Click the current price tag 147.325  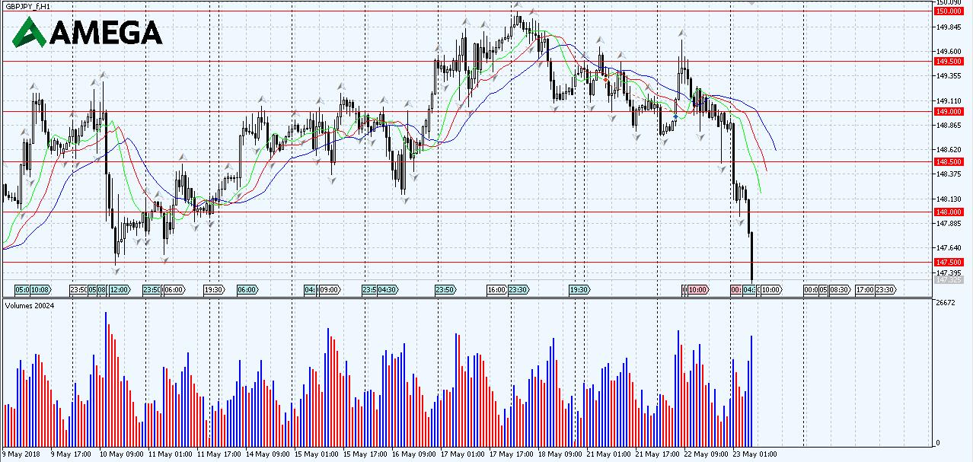click(x=948, y=280)
